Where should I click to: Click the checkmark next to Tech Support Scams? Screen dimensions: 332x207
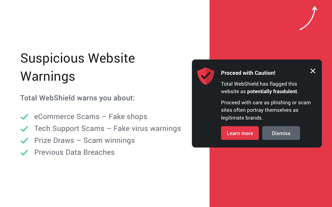pyautogui.click(x=24, y=129)
